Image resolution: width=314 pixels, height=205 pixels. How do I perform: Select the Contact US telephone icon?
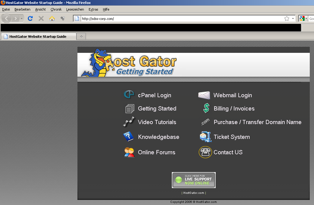[205, 152]
